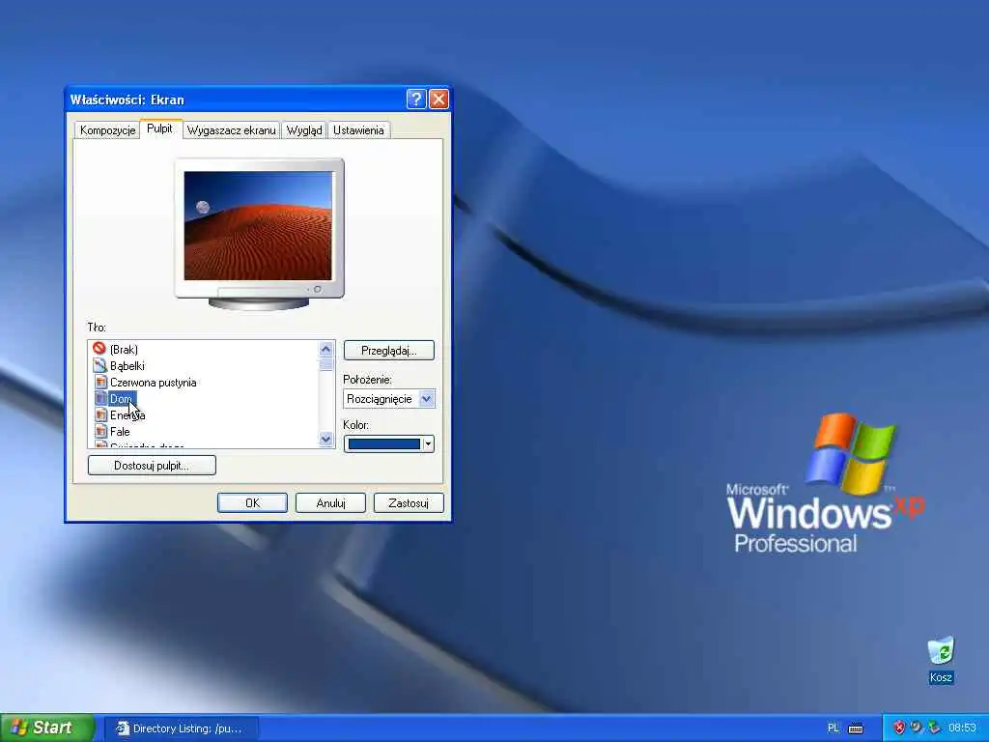Switch to the Kompozycje tab
989x742 pixels.
[108, 130]
